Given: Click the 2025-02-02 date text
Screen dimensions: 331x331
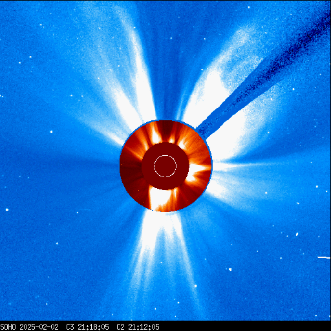Looking at the screenshot, I should [x=39, y=327].
